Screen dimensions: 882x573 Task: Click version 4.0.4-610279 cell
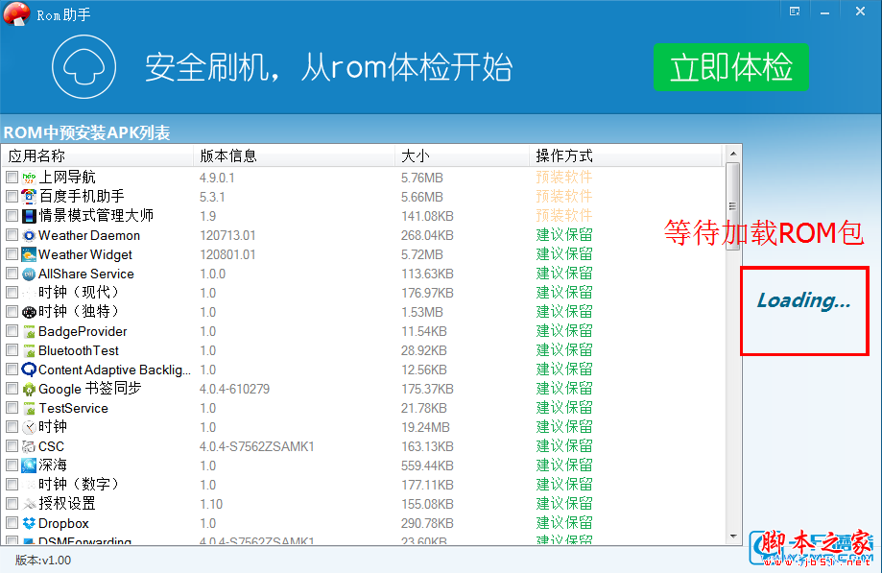[234, 389]
